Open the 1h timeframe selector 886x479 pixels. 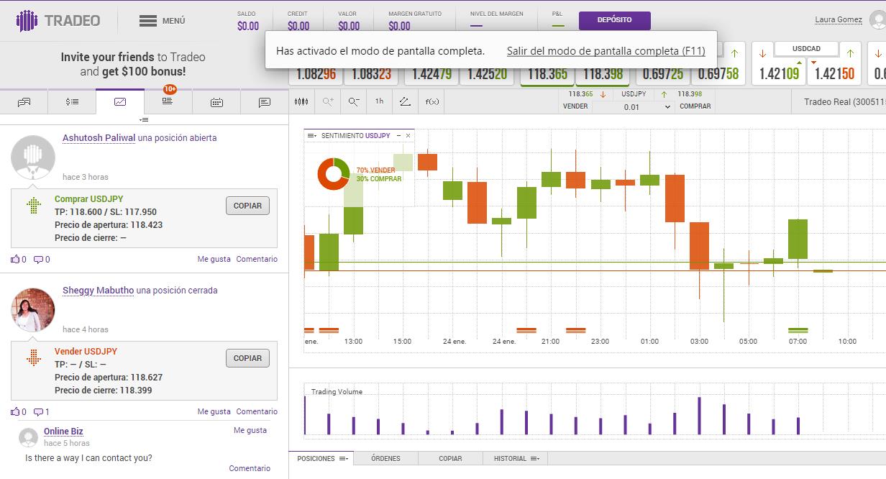(380, 101)
